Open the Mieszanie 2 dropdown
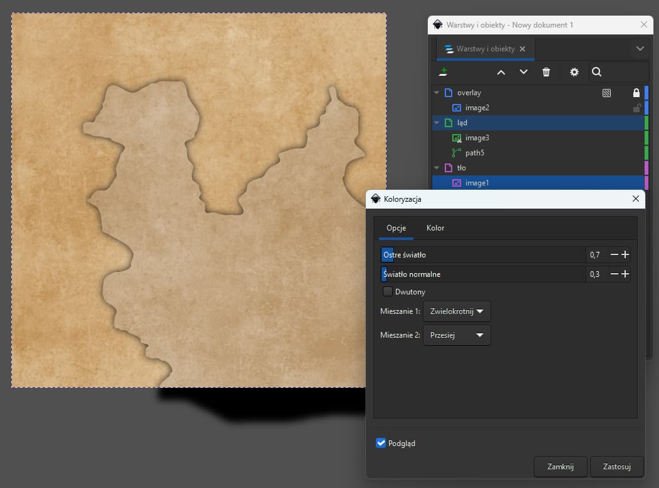The width and height of the screenshot is (659, 488). tap(457, 335)
